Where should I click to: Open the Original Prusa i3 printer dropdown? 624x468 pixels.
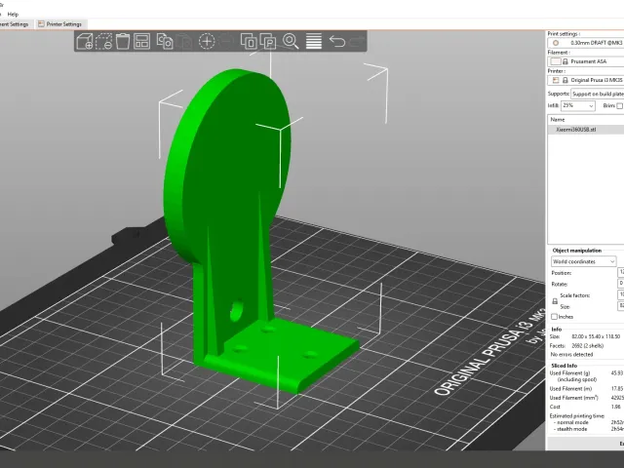586,80
